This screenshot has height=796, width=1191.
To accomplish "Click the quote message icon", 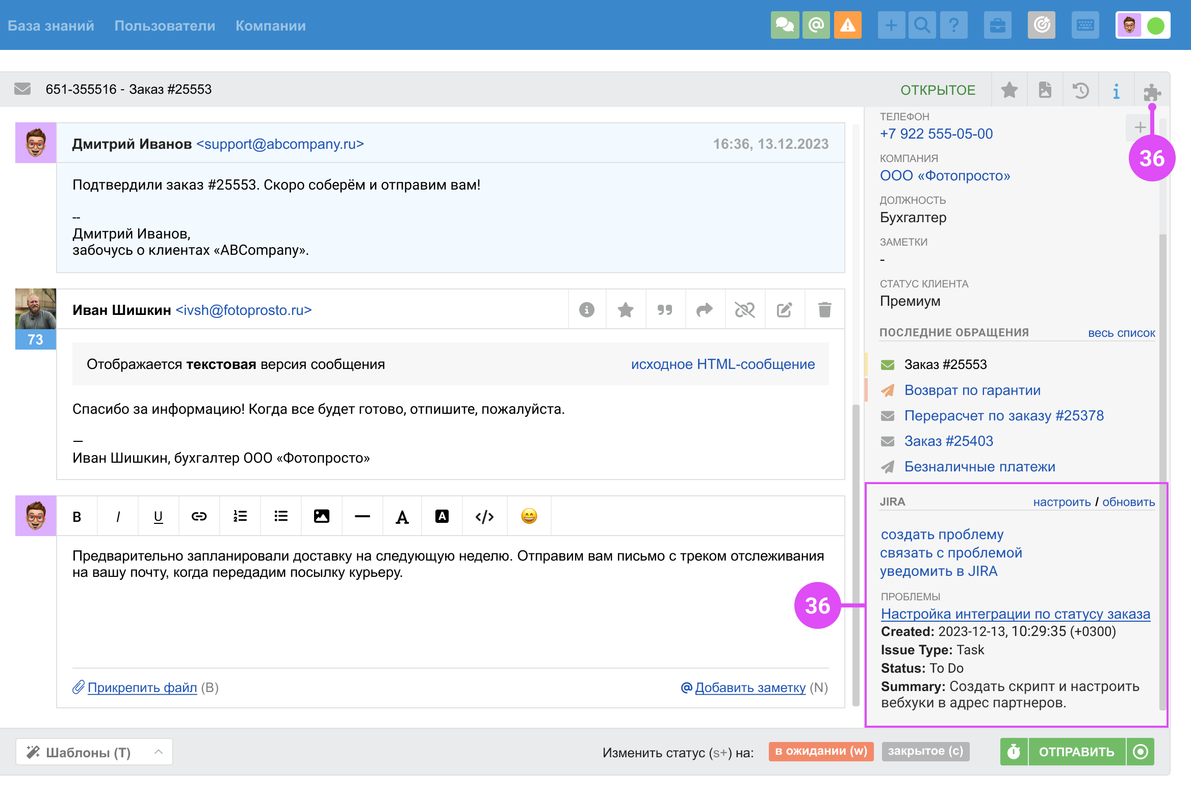I will pos(665,310).
